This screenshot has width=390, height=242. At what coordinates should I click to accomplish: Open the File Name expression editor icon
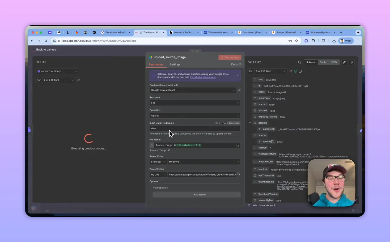(238, 146)
